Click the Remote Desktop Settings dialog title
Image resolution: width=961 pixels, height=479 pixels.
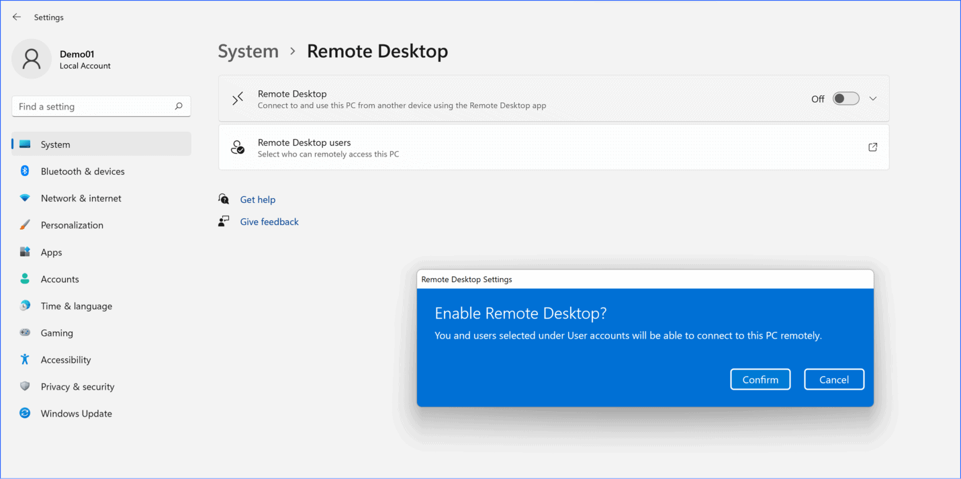tap(467, 279)
